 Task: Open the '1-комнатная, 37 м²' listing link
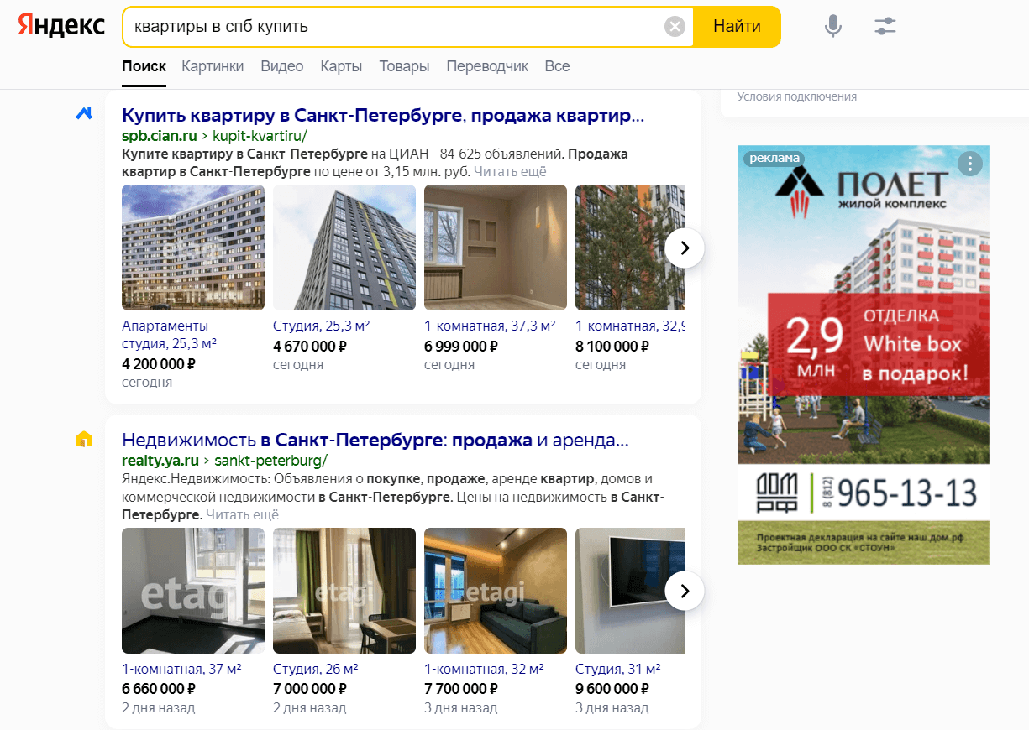181,669
